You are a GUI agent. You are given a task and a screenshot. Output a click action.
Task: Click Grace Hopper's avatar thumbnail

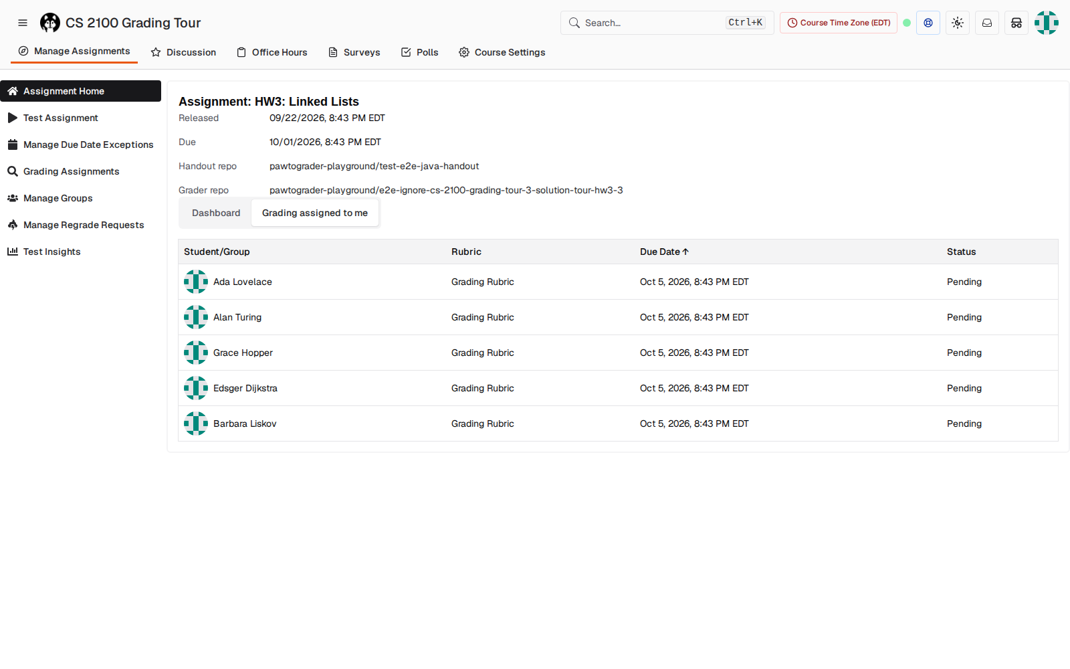196,353
